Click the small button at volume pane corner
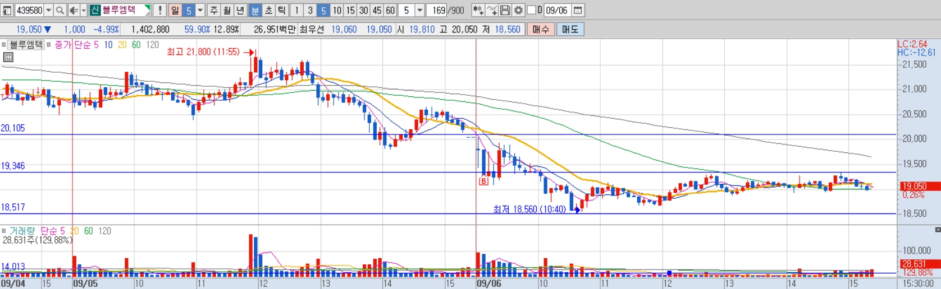Image resolution: width=941 pixels, height=289 pixels. click(x=937, y=230)
